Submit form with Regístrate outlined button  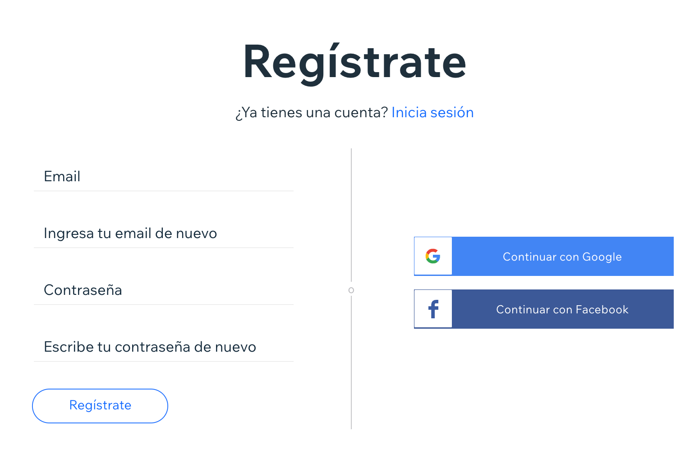pyautogui.click(x=100, y=406)
